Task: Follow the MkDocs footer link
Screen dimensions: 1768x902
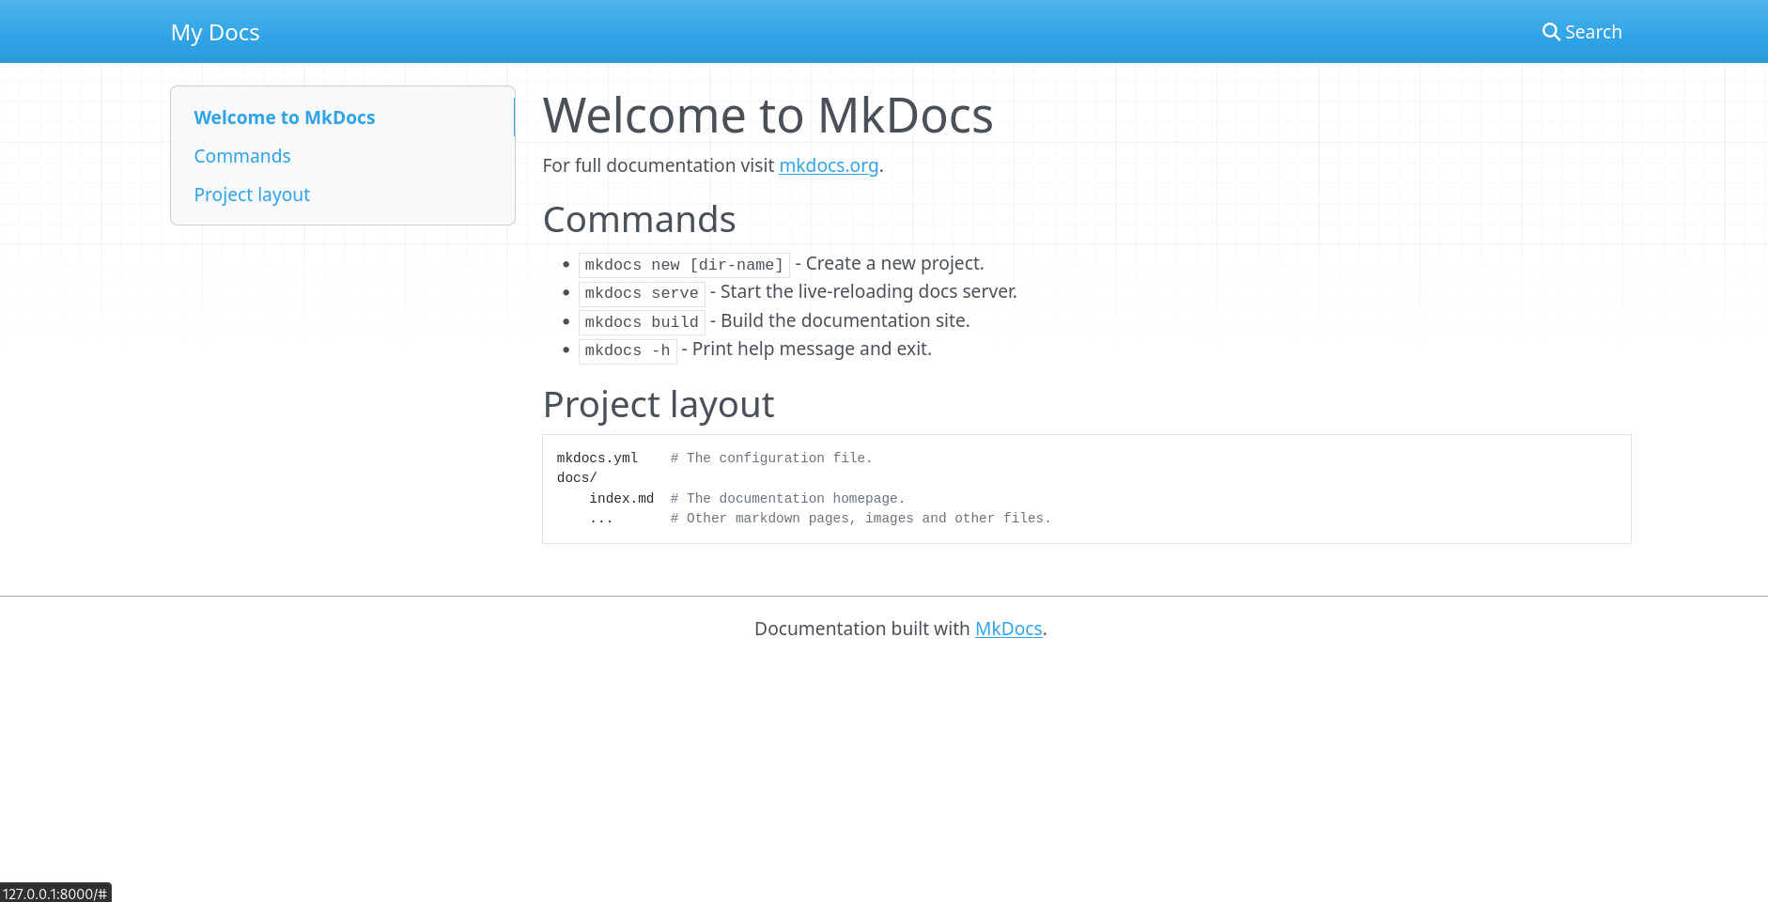Action: pyautogui.click(x=1009, y=629)
